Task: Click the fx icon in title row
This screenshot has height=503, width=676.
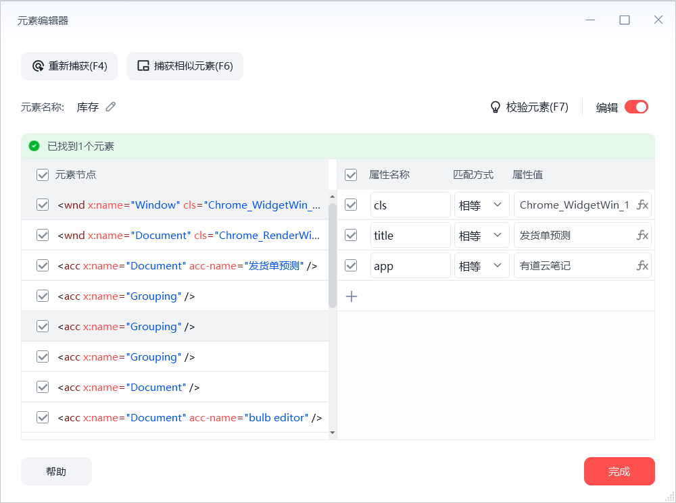Action: click(642, 236)
